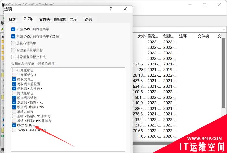Switch to the 显示 tab
This screenshot has width=227, height=153.
point(73,19)
